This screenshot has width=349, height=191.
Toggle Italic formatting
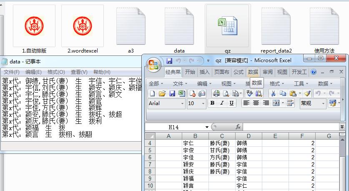(x=222, y=103)
